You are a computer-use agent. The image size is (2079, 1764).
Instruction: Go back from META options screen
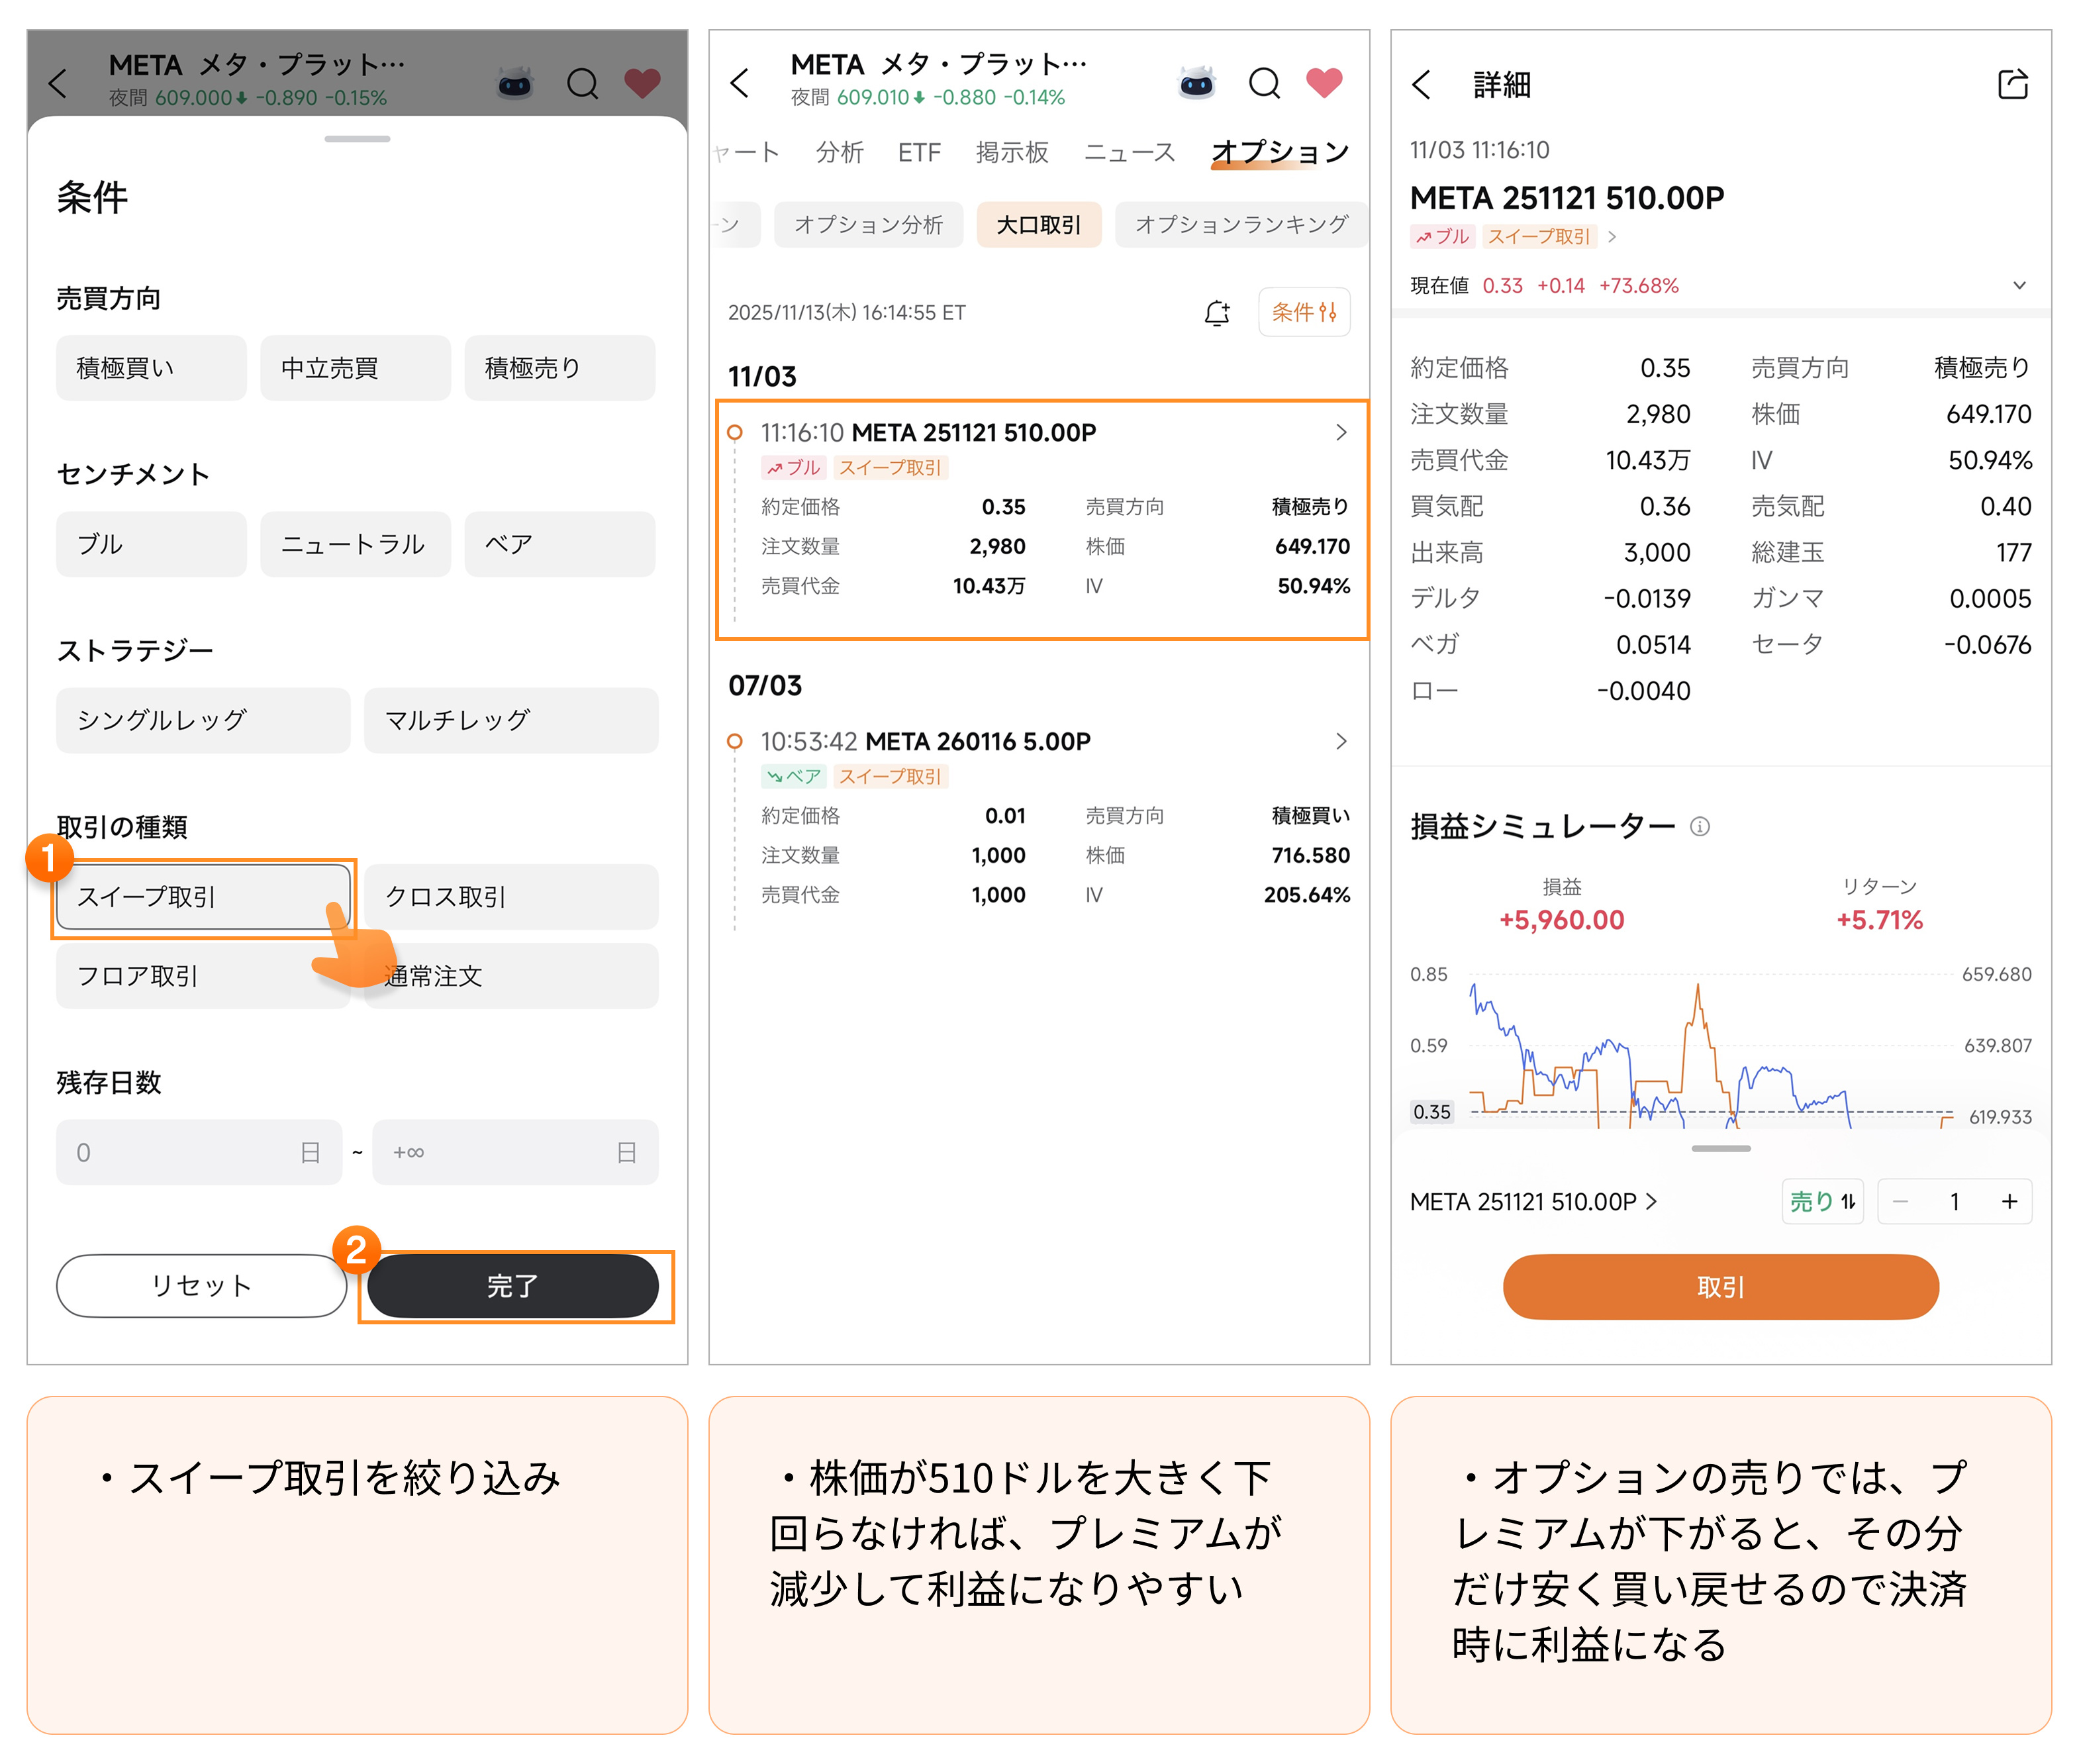[740, 83]
